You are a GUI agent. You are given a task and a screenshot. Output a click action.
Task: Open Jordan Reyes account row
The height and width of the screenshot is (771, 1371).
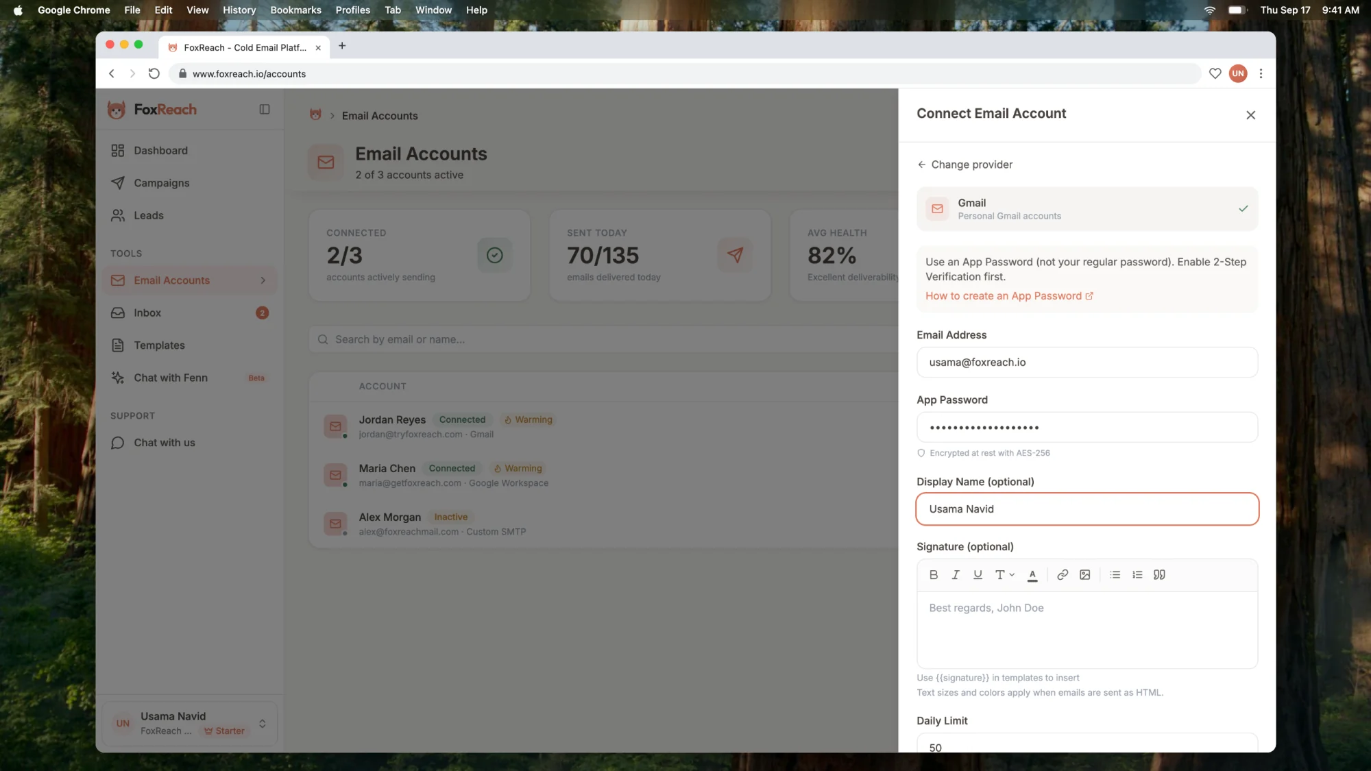pyautogui.click(x=603, y=426)
